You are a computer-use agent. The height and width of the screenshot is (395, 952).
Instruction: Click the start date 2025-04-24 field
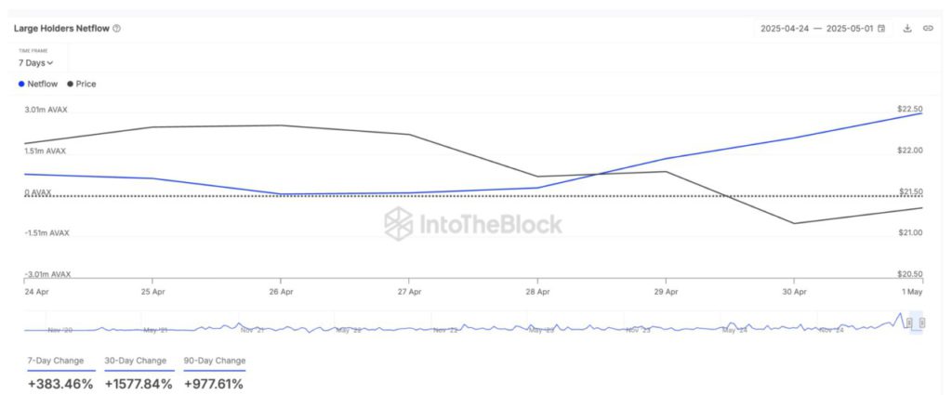[x=785, y=29]
